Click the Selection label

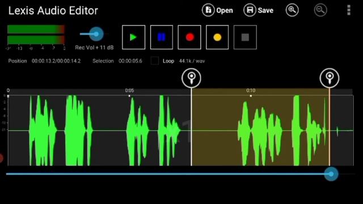click(x=103, y=61)
